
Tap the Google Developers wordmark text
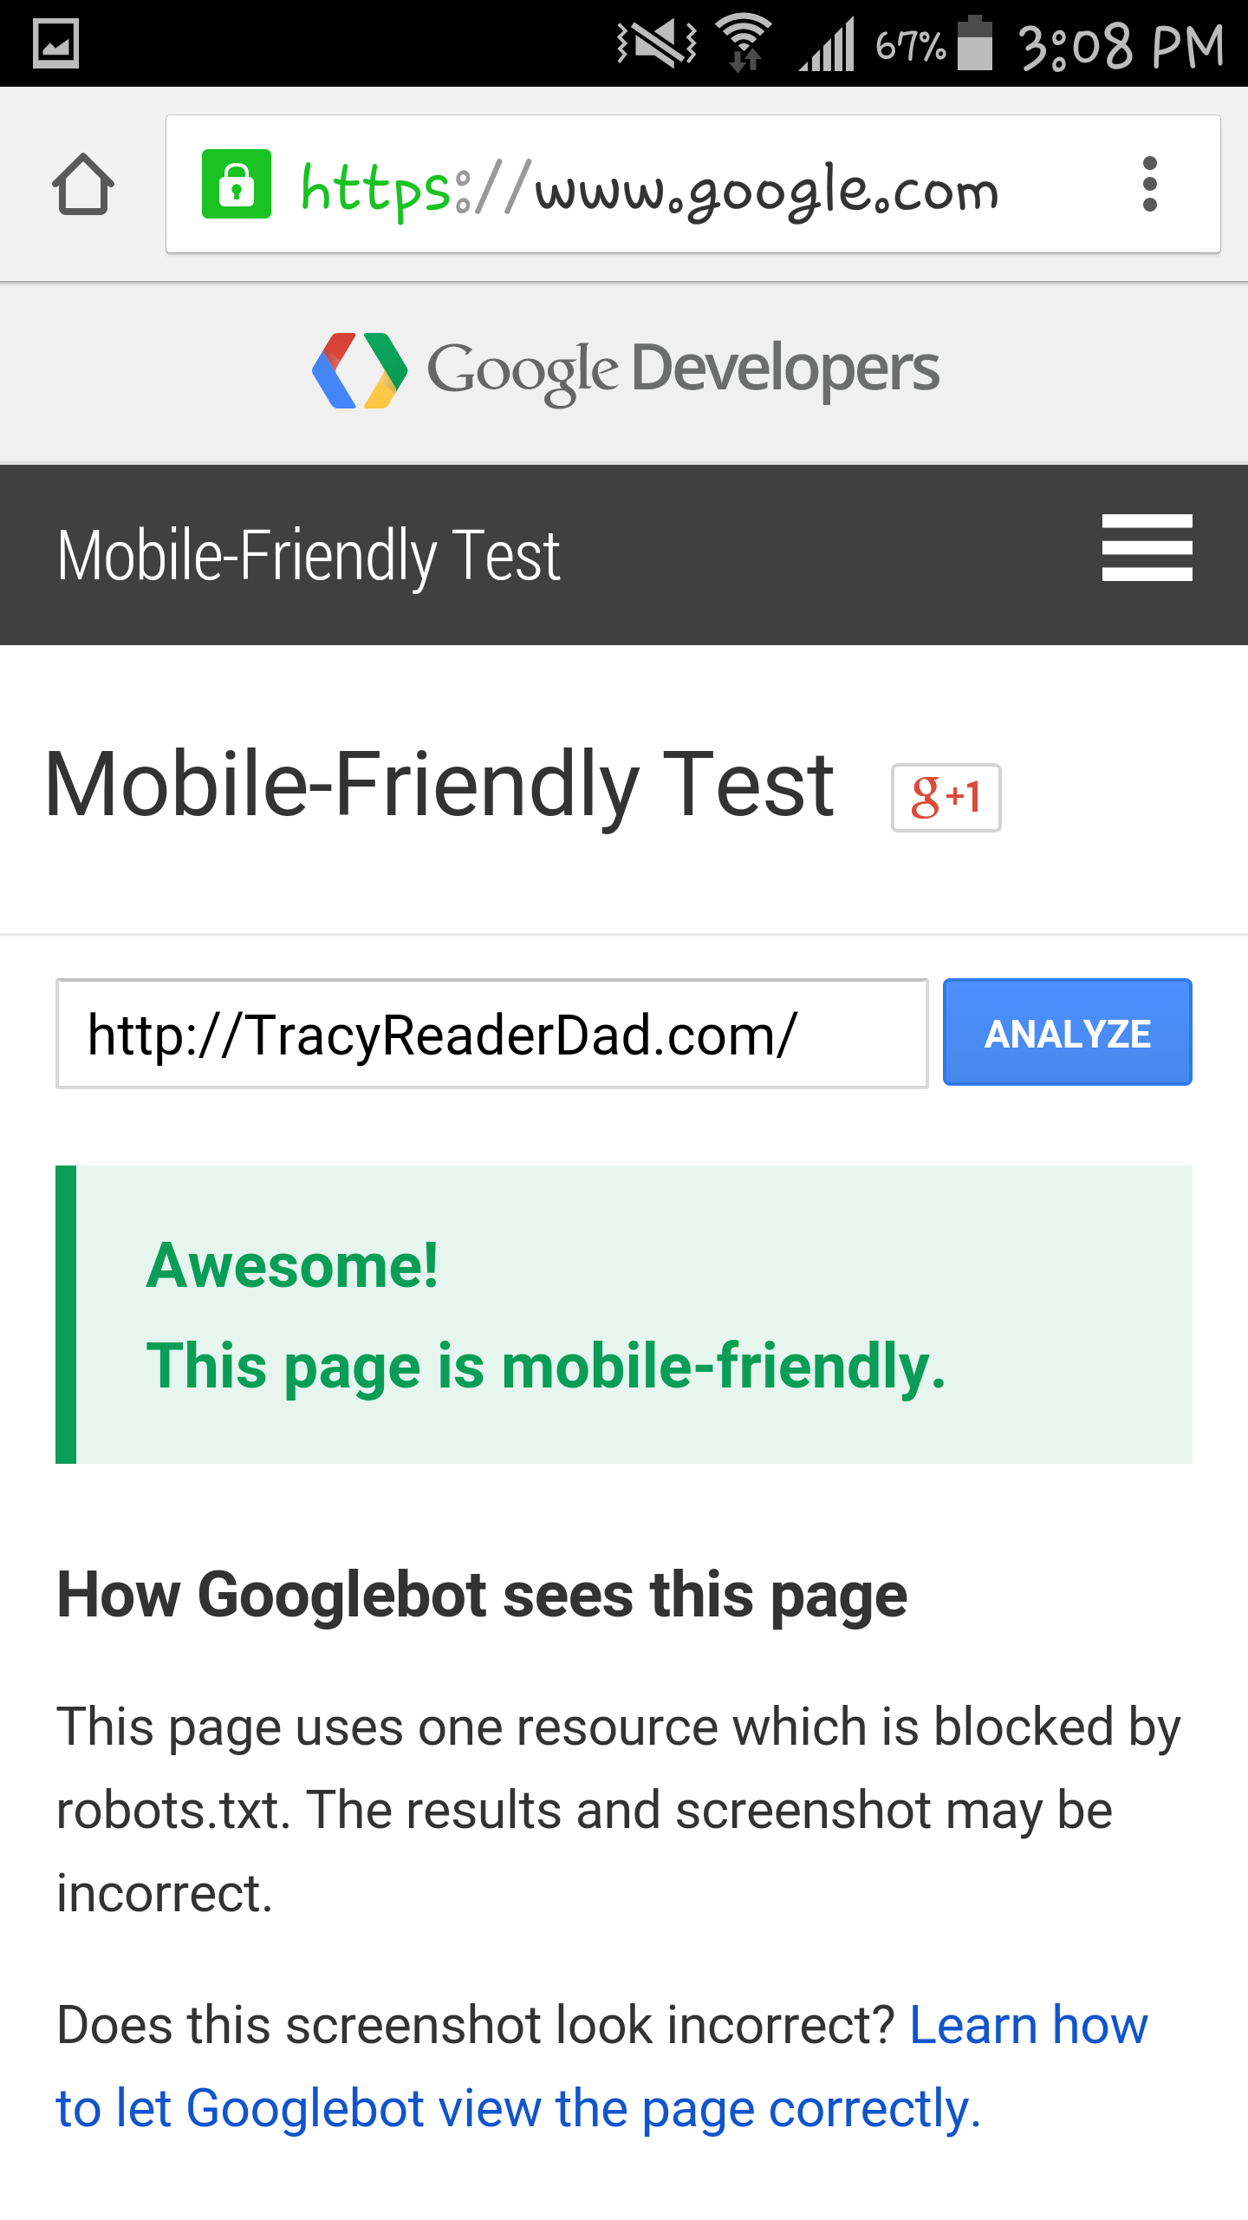[x=683, y=370]
